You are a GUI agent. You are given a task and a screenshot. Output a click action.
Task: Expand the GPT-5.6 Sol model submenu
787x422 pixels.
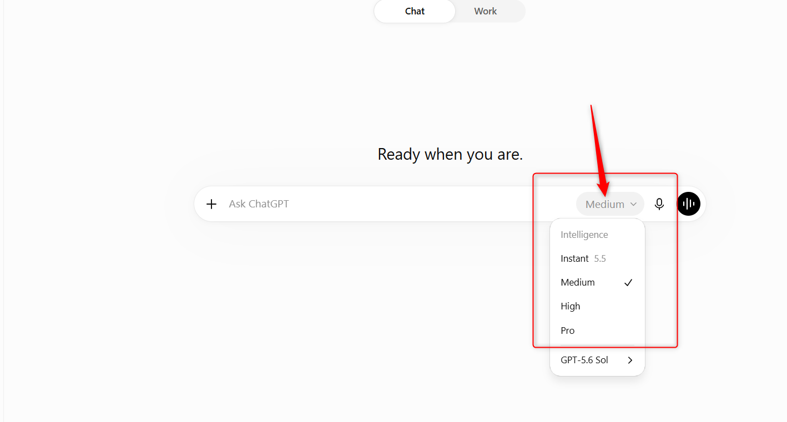pos(597,360)
